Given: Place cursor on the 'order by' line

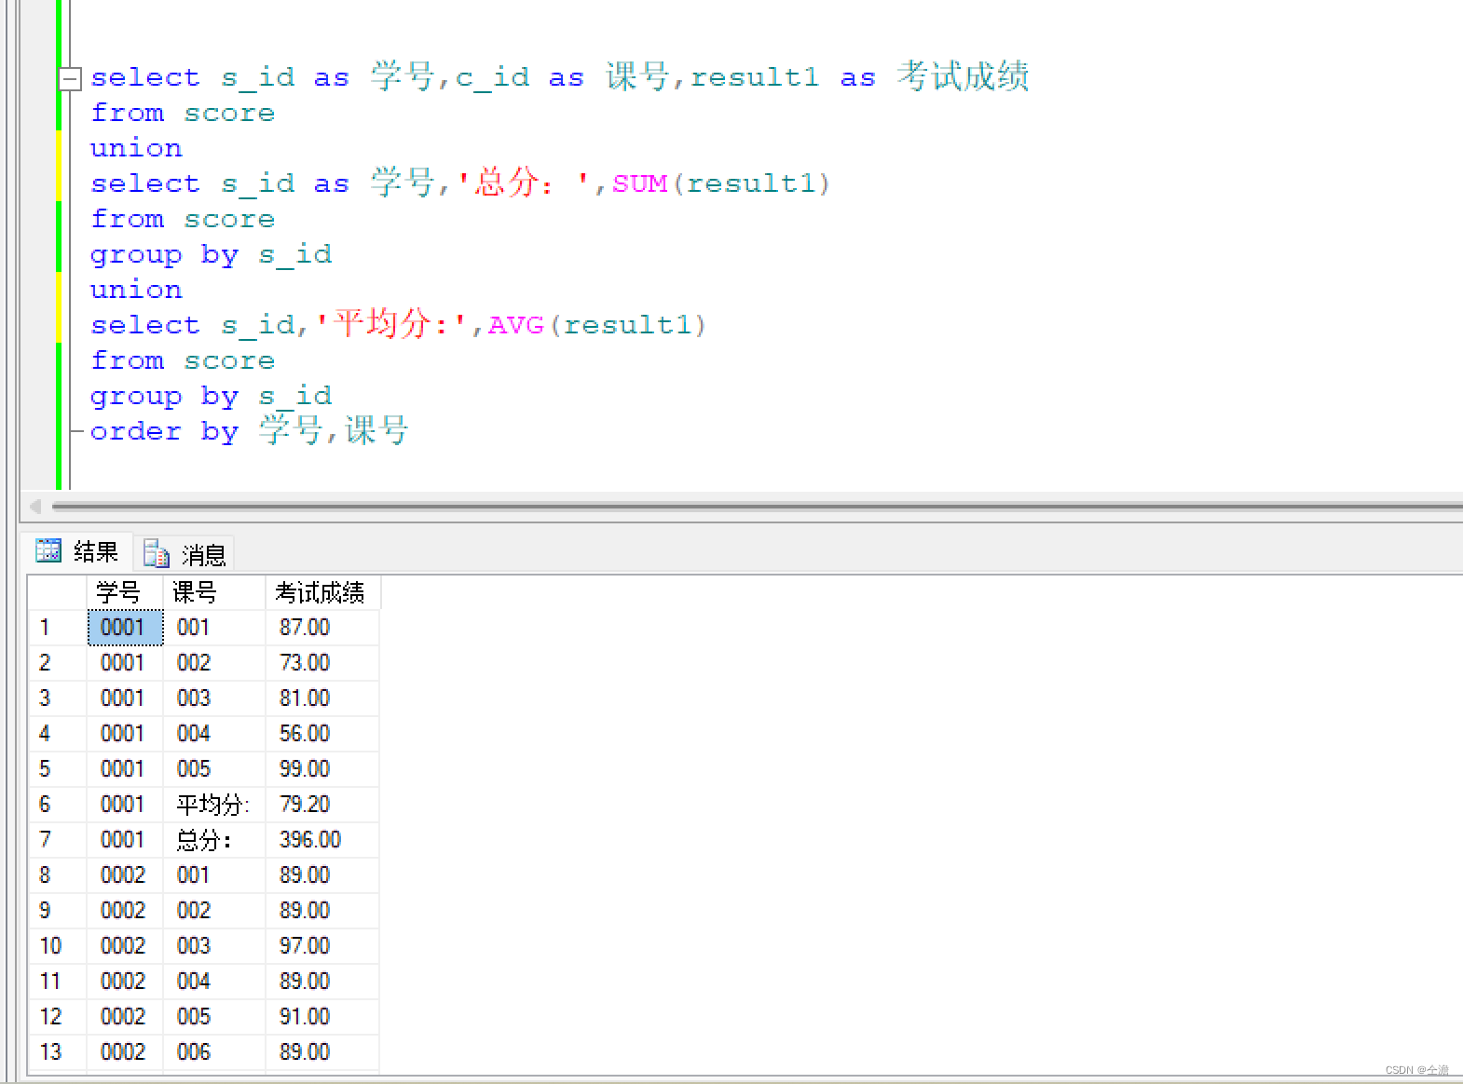Looking at the screenshot, I should 249,431.
